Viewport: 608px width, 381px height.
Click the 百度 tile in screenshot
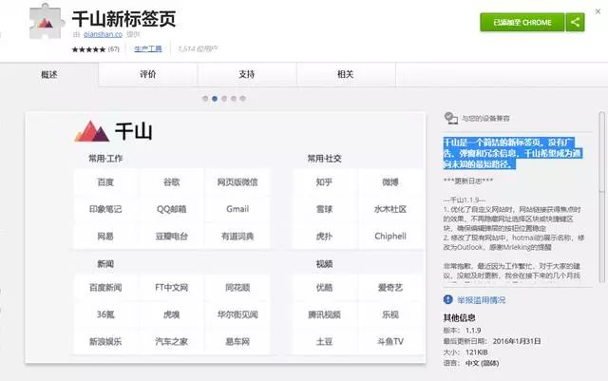point(105,181)
